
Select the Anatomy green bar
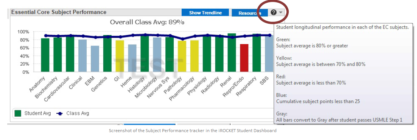coord(45,55)
